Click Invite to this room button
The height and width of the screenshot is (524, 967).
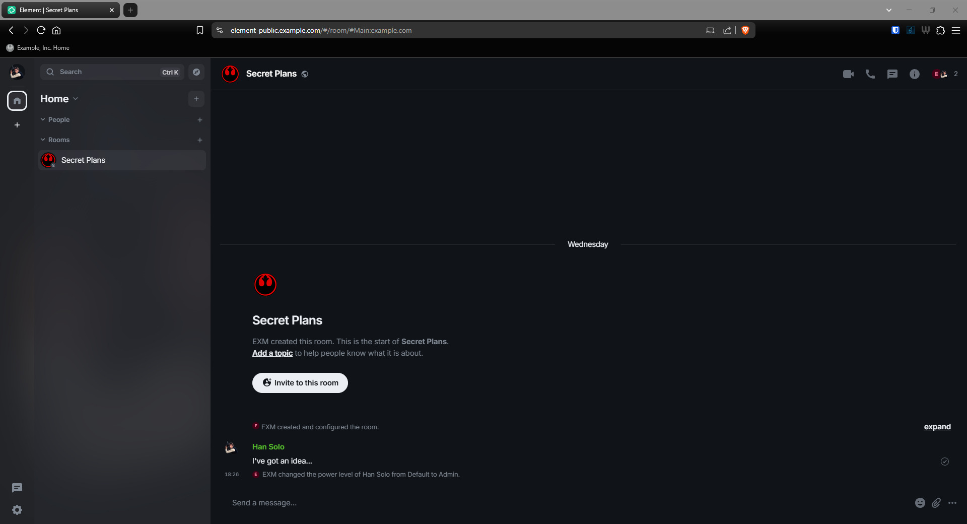300,383
